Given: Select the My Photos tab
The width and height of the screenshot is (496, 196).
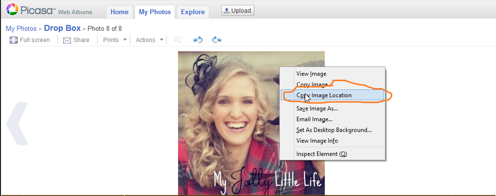Looking at the screenshot, I should [155, 12].
